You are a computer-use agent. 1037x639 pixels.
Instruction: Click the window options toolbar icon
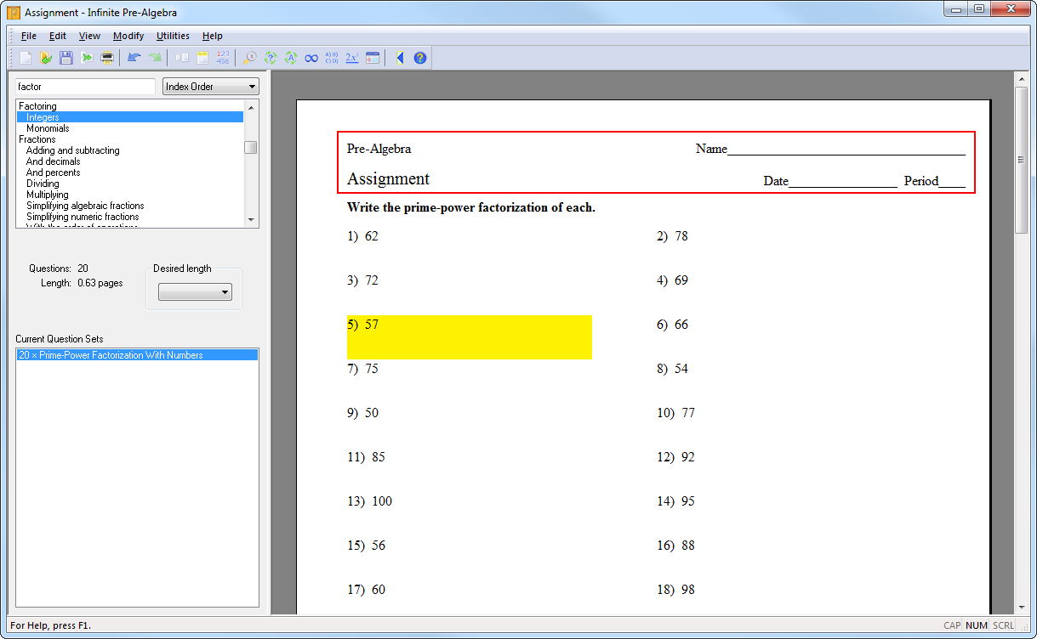(373, 58)
